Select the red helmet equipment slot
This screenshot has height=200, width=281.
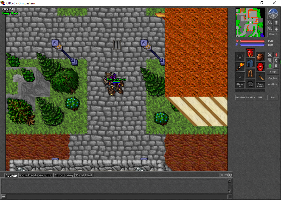point(250,53)
